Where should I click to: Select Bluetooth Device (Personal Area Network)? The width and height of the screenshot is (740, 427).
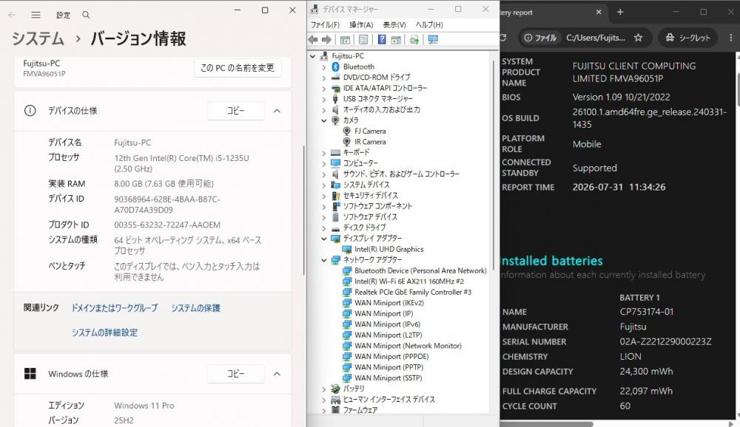pos(420,270)
